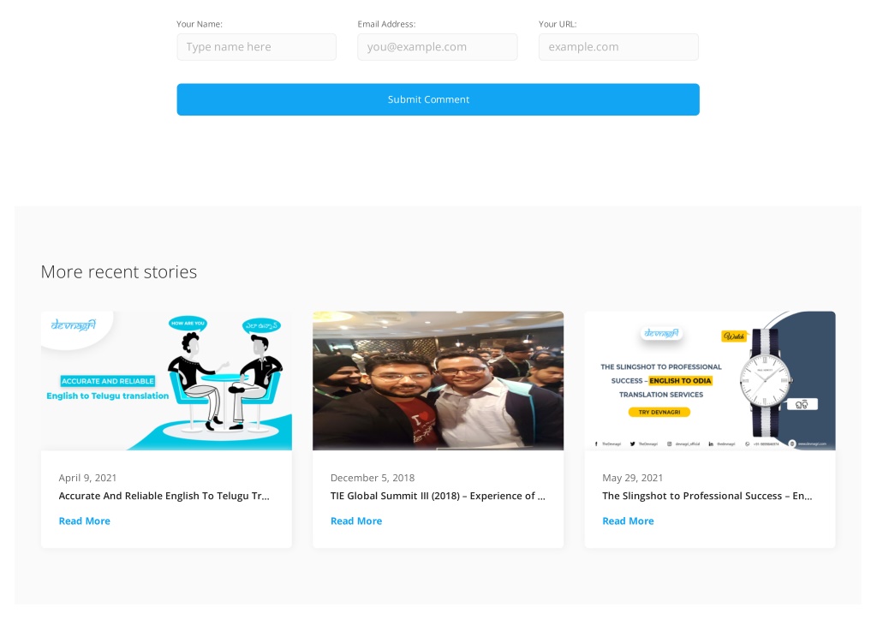
Task: Click Read More under Slingshot story
Action: (628, 521)
